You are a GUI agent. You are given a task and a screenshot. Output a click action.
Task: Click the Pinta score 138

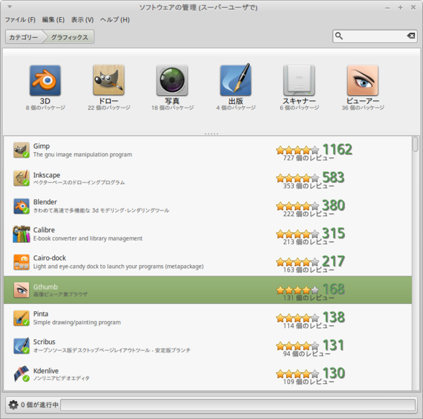(334, 317)
